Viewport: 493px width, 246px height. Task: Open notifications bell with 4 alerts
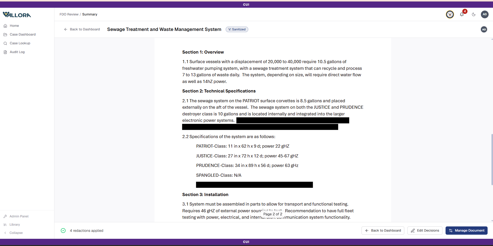coord(462,14)
